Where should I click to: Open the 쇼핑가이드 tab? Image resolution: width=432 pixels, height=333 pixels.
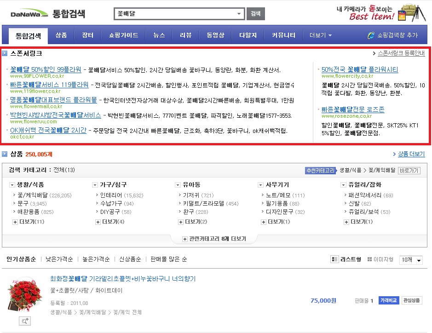point(123,35)
